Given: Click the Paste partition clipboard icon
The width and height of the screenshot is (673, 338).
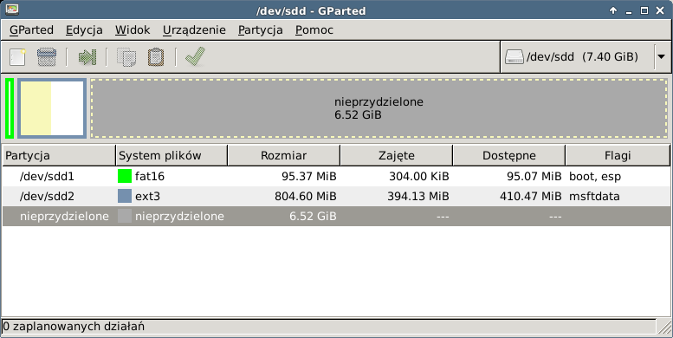Looking at the screenshot, I should [156, 57].
